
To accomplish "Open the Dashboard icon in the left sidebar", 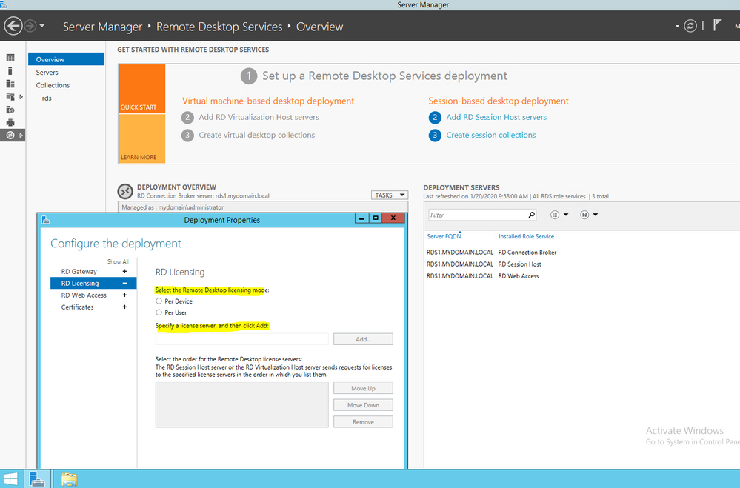I will click(10, 58).
